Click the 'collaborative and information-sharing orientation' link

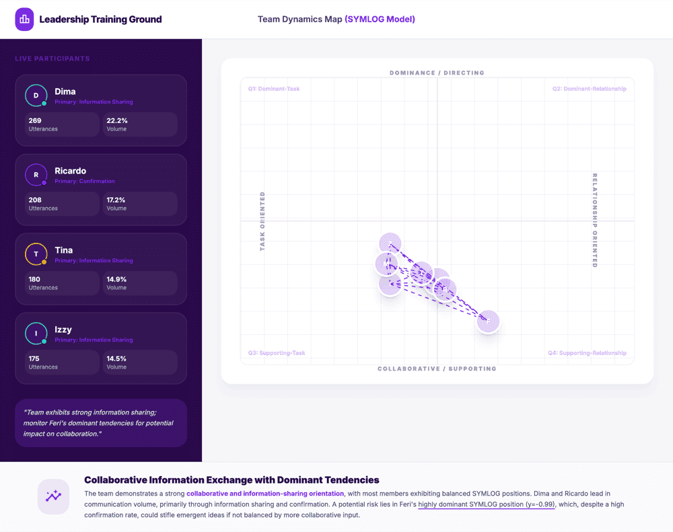point(265,494)
